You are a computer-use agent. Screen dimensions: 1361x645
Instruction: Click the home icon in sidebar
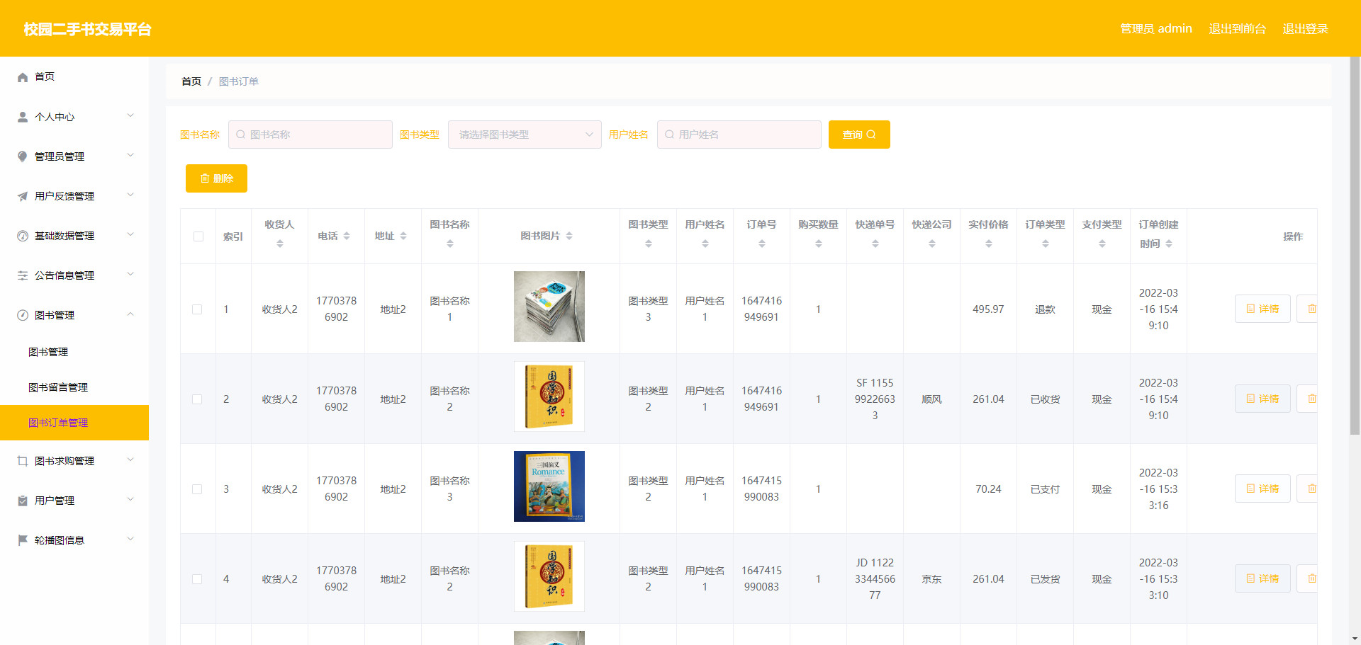click(23, 77)
